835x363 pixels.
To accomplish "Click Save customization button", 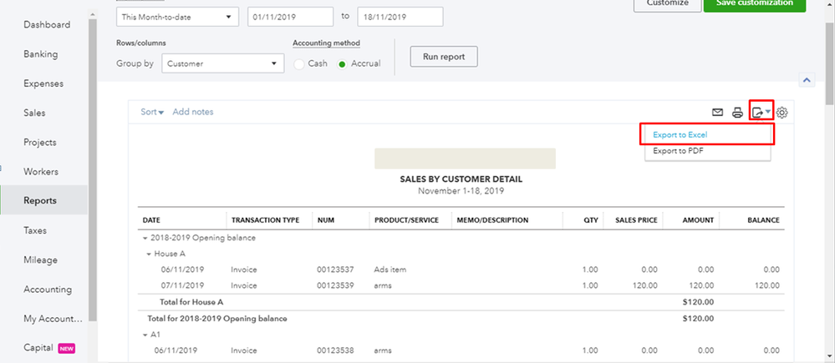I will click(x=754, y=3).
